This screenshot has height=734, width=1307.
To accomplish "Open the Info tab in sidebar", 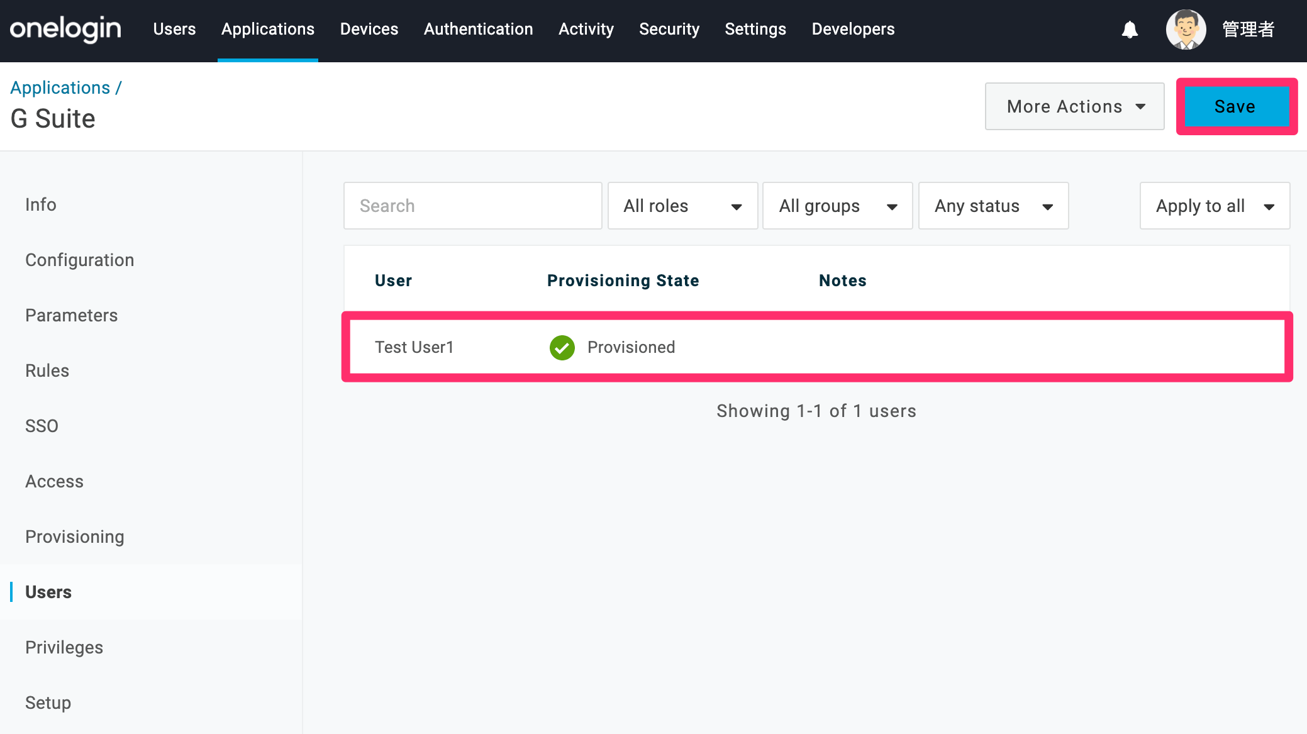I will coord(41,204).
